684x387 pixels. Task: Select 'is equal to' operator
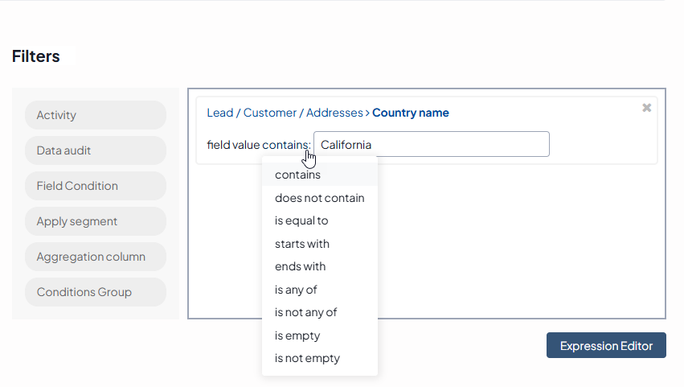click(301, 220)
